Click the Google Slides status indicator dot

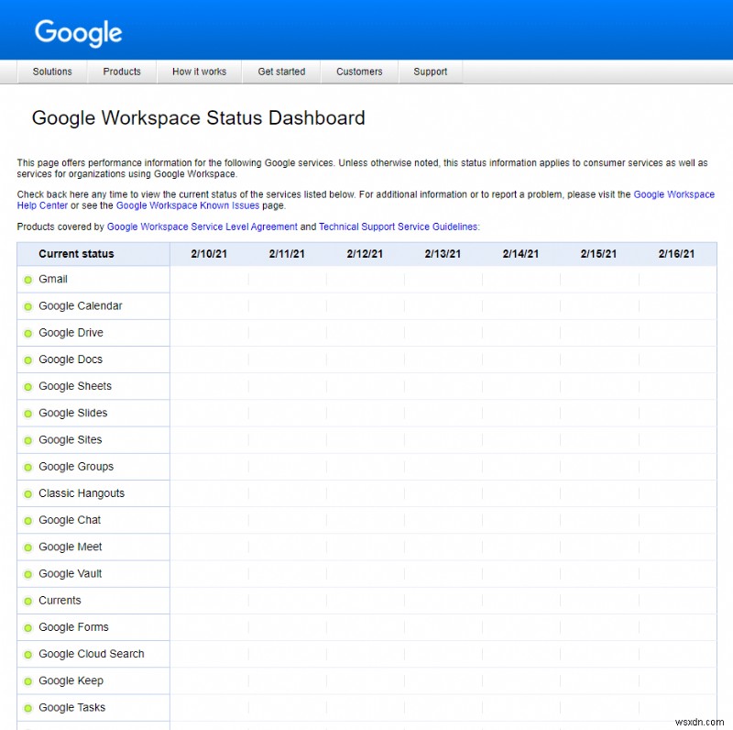tap(28, 414)
